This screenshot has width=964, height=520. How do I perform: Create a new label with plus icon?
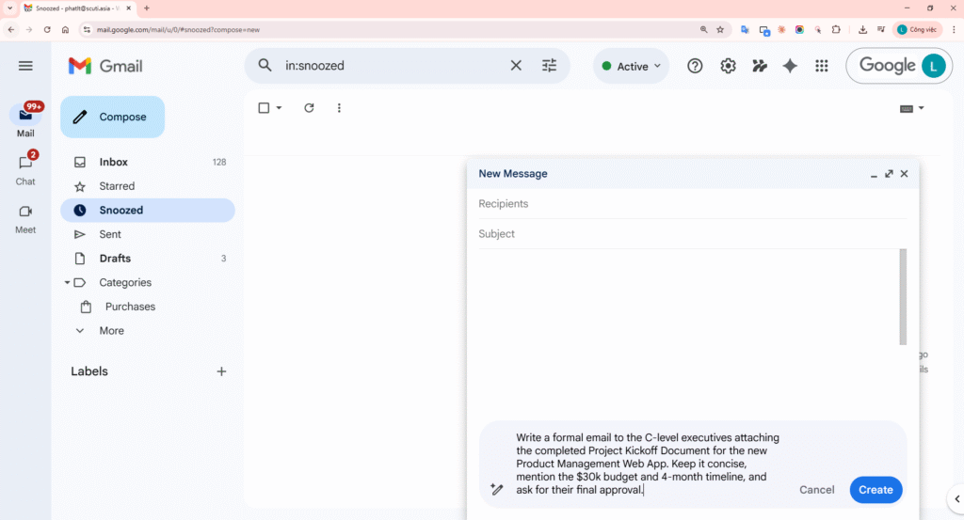(x=221, y=371)
